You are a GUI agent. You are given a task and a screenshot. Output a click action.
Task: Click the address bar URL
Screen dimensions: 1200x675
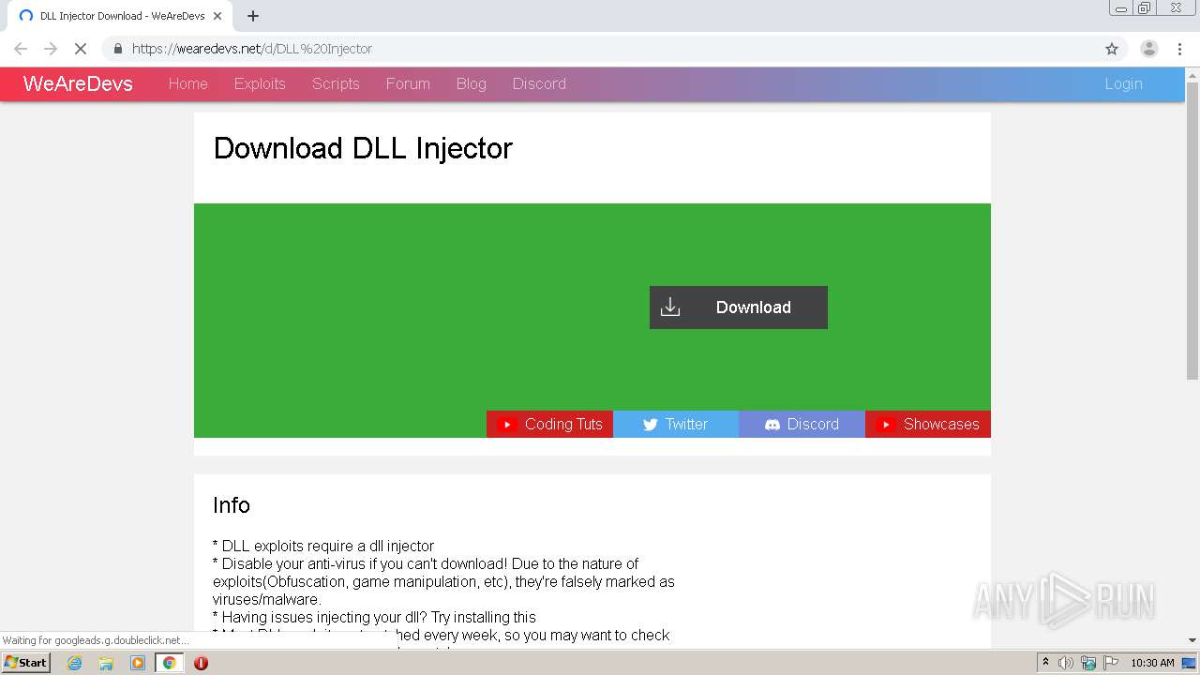click(252, 49)
